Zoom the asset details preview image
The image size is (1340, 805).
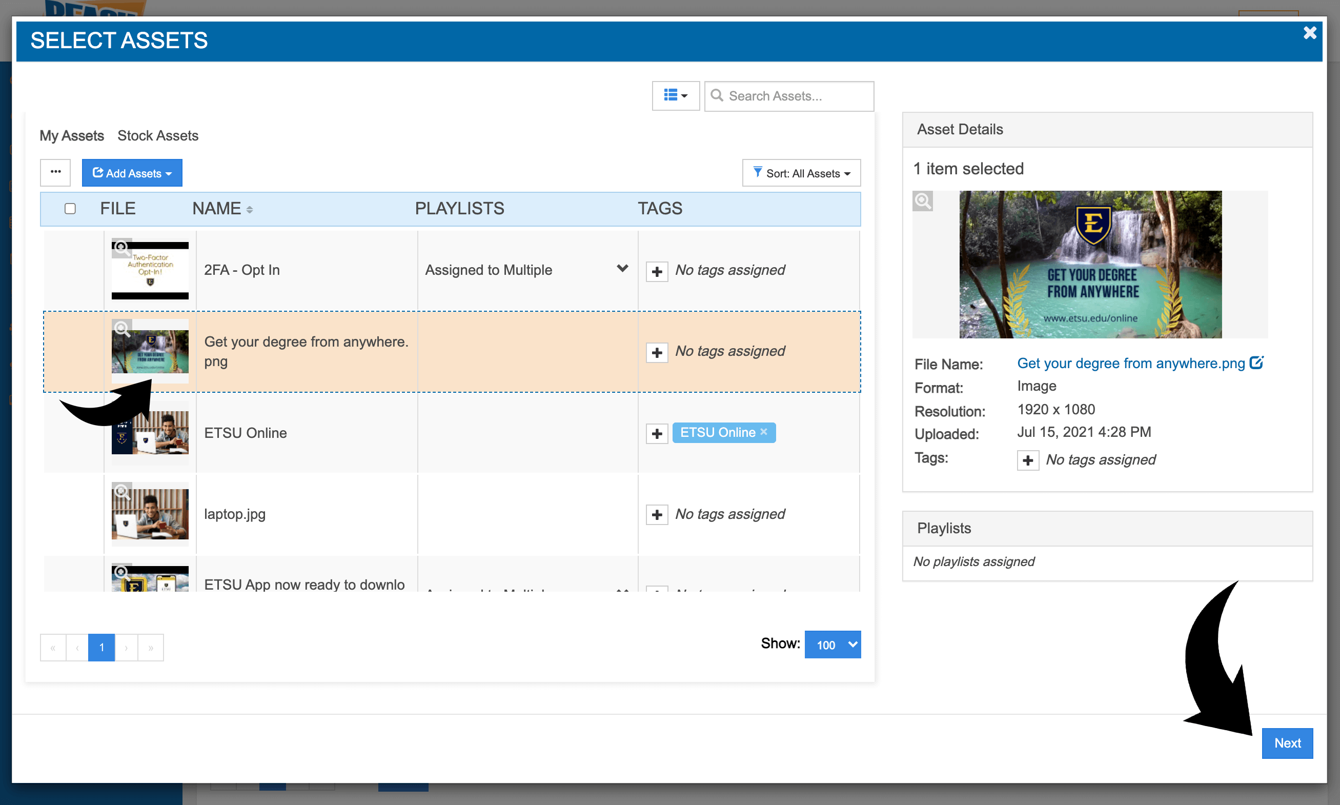(x=922, y=201)
